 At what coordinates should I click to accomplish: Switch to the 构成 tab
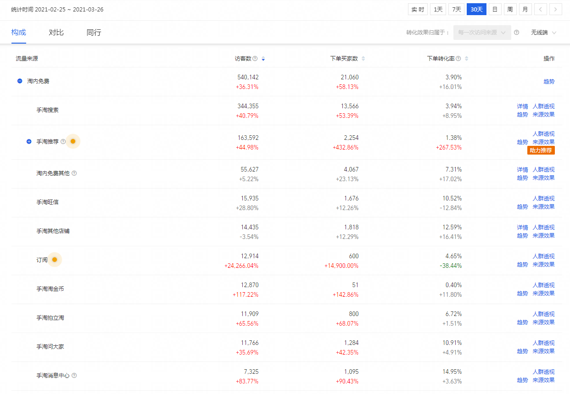tap(19, 33)
